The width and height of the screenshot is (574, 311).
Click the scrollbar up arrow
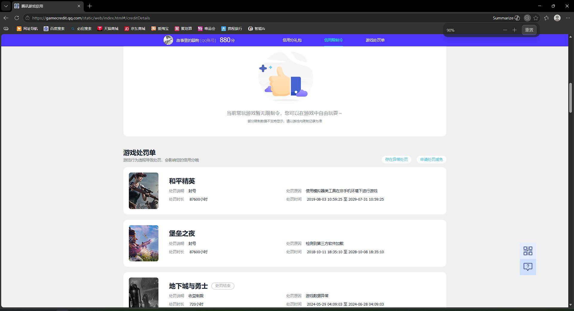[571, 36]
